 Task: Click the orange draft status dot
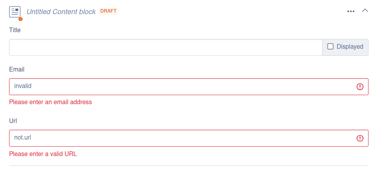coord(21,18)
